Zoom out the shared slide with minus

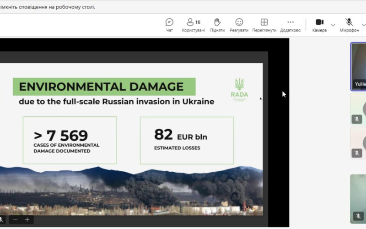click(15, 220)
